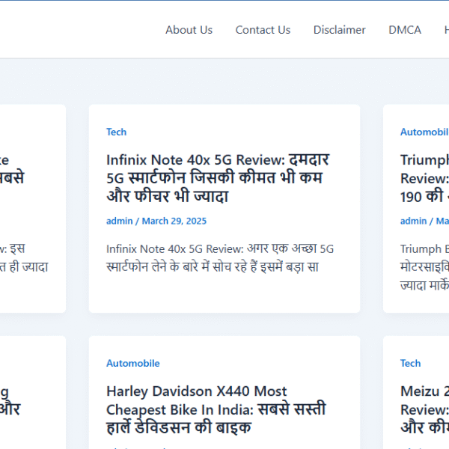This screenshot has width=449, height=449.
Task: Open Harley Davidson X440 Most Cheapest Bike headline
Action: (216, 409)
